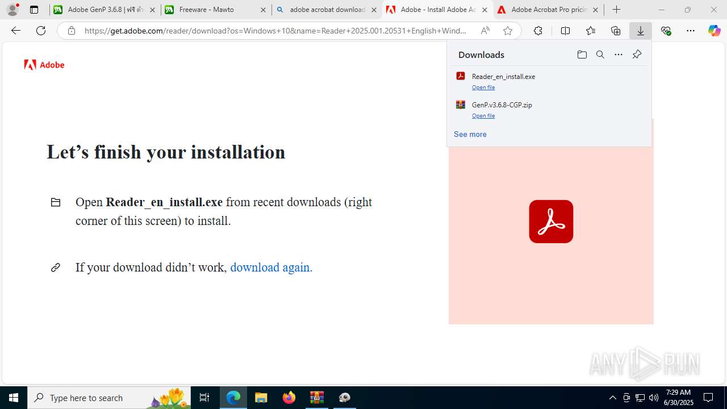727x409 pixels.
Task: Click the taskbar search box
Action: click(110, 398)
